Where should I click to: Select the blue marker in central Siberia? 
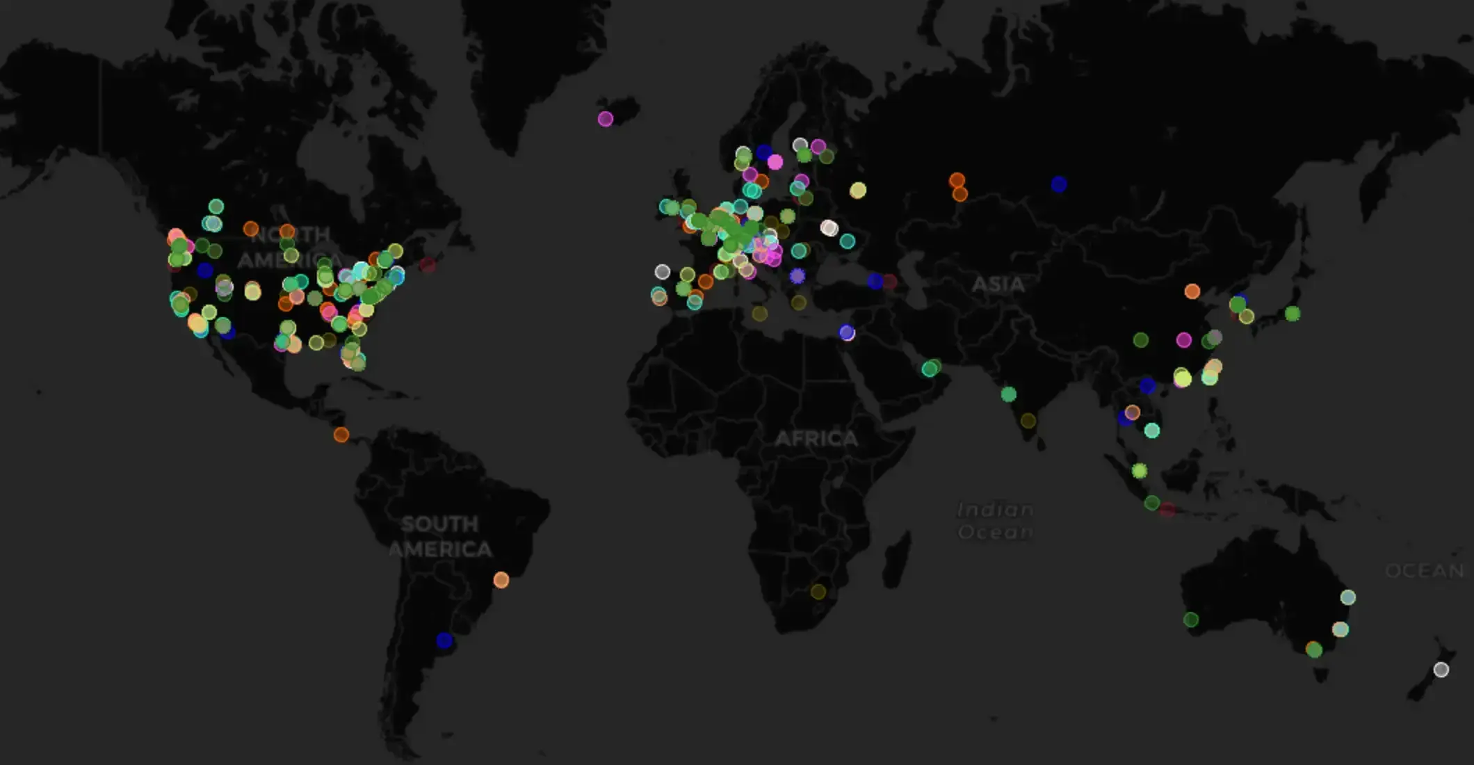[x=1059, y=184]
